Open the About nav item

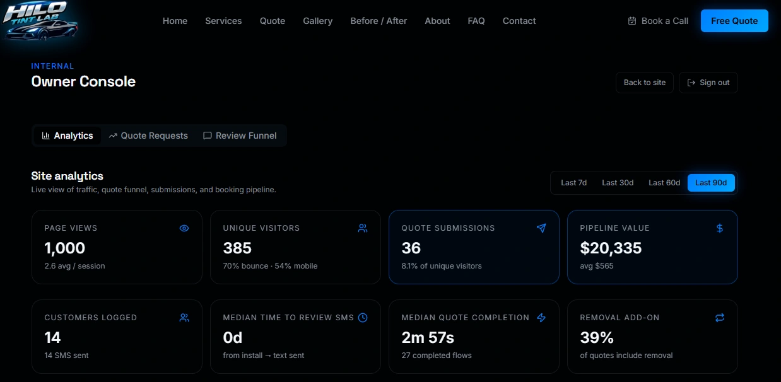click(437, 21)
